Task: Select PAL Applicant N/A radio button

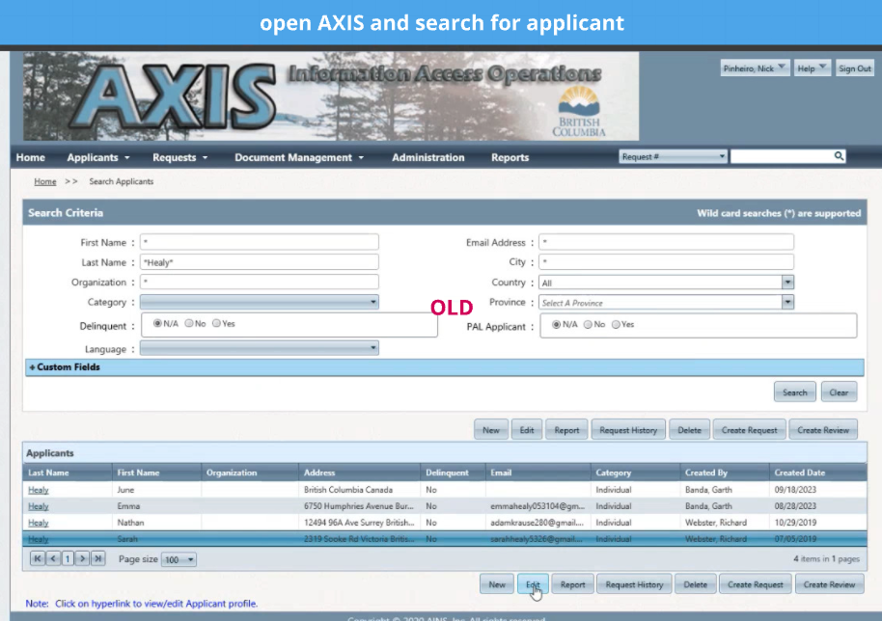Action: [556, 324]
